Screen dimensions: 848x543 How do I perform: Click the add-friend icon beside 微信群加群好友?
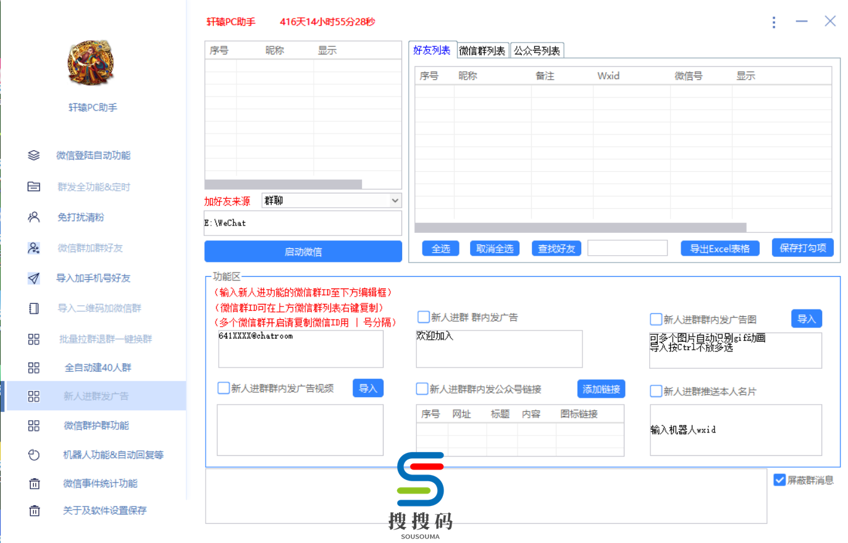pyautogui.click(x=34, y=248)
